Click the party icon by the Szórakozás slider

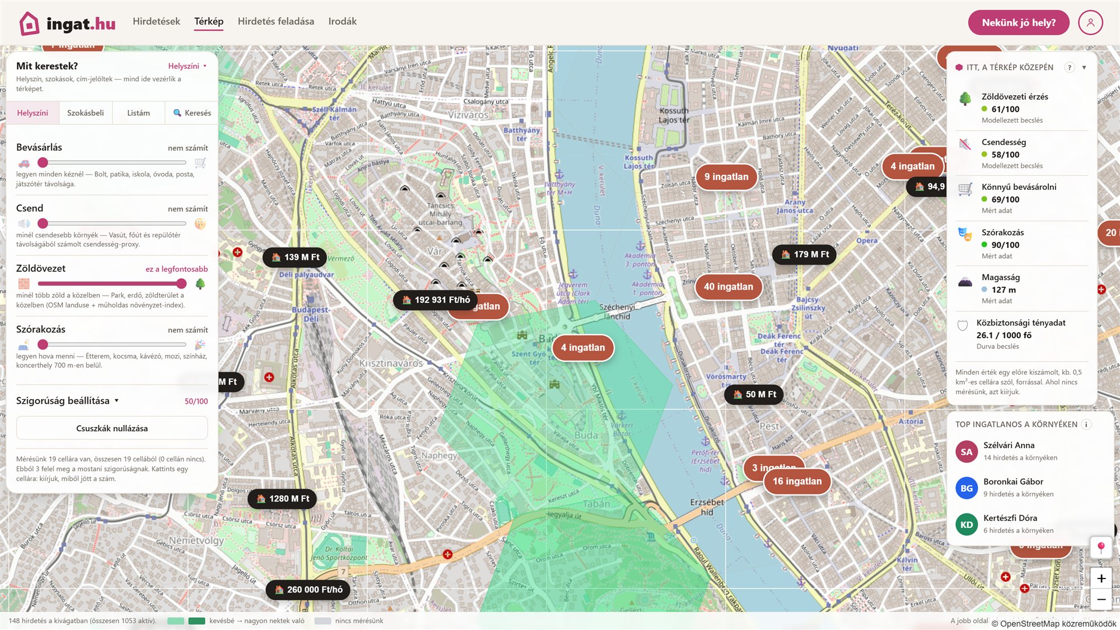(x=200, y=344)
